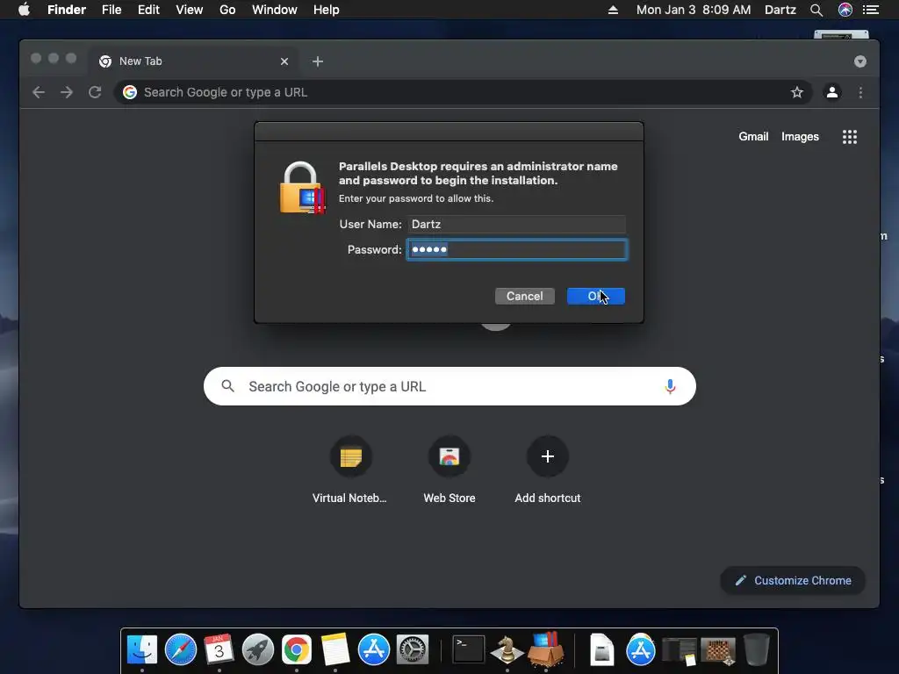Open the Finder menu
This screenshot has height=674, width=899.
(67, 10)
